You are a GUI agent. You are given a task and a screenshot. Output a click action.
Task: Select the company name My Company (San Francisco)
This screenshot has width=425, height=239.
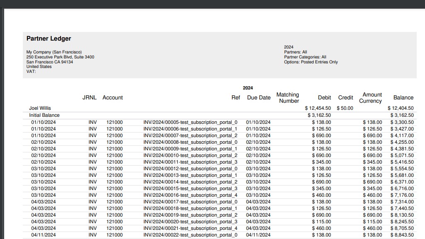[54, 52]
